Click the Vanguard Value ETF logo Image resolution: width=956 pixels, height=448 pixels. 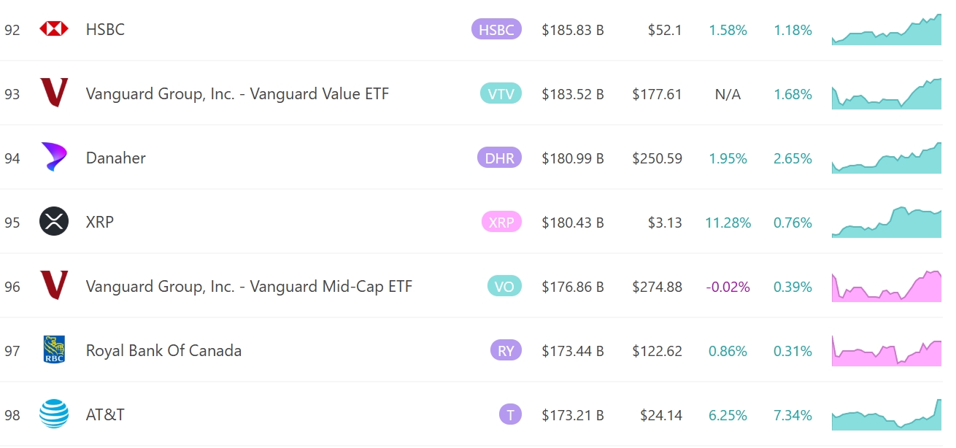54,93
